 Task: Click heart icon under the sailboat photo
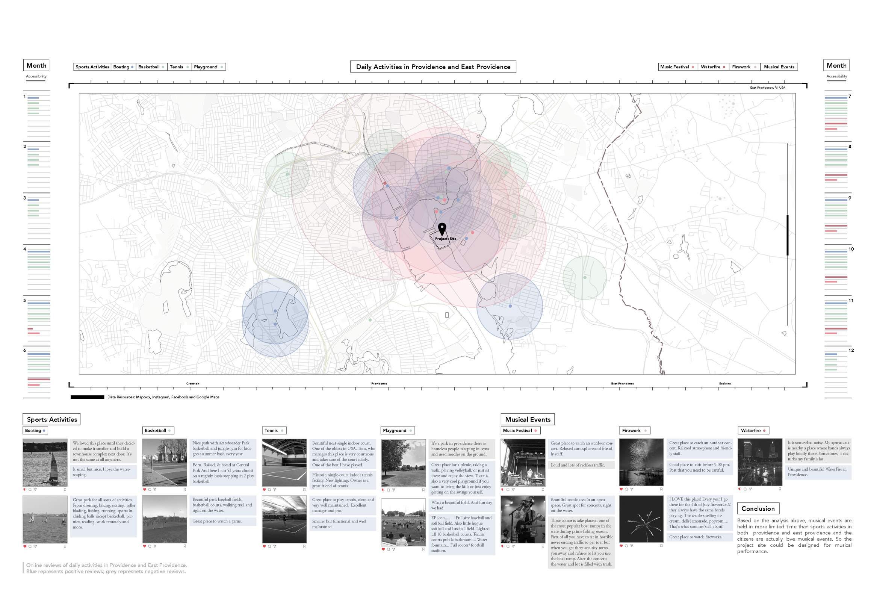[x=24, y=490]
